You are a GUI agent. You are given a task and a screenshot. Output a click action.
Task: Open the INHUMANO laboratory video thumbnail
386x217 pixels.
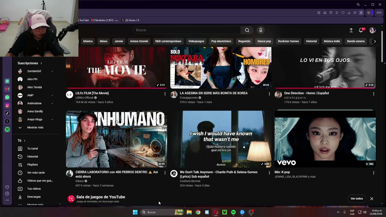tap(116, 139)
